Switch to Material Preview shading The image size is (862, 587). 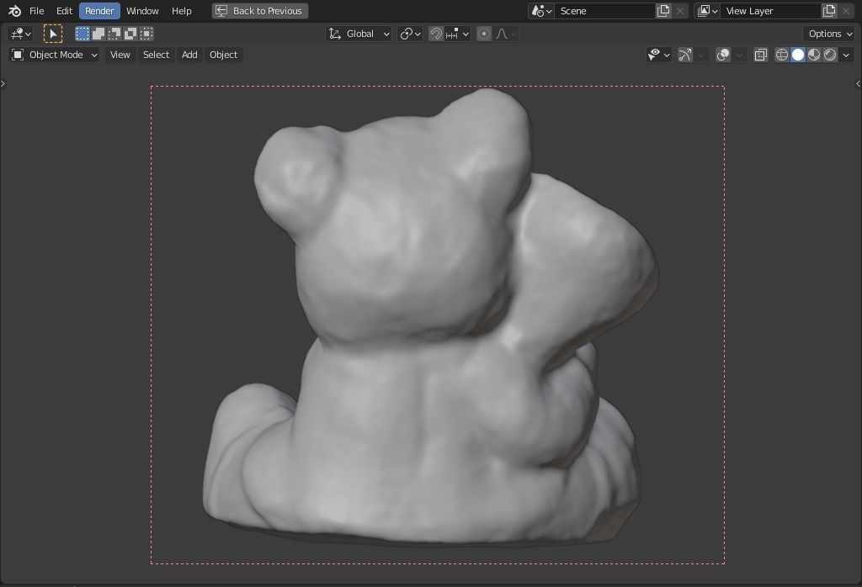tap(814, 55)
